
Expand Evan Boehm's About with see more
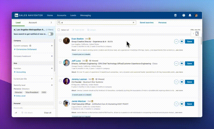tap(179, 50)
